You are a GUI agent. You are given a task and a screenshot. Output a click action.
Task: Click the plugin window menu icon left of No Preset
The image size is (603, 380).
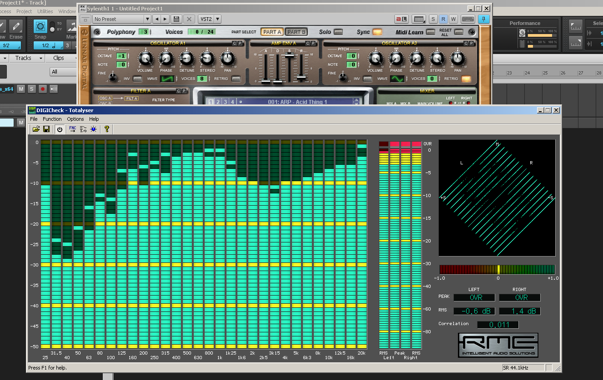click(85, 19)
